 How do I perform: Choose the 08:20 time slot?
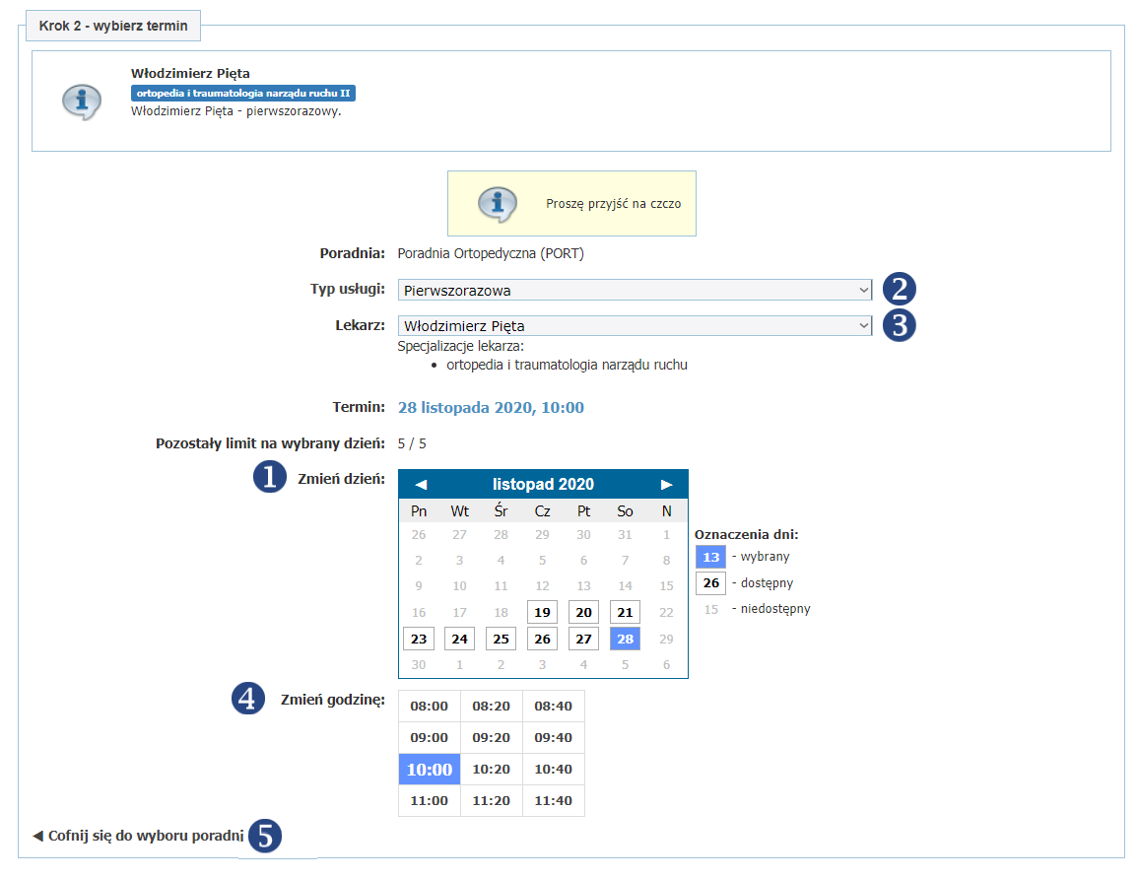(492, 706)
